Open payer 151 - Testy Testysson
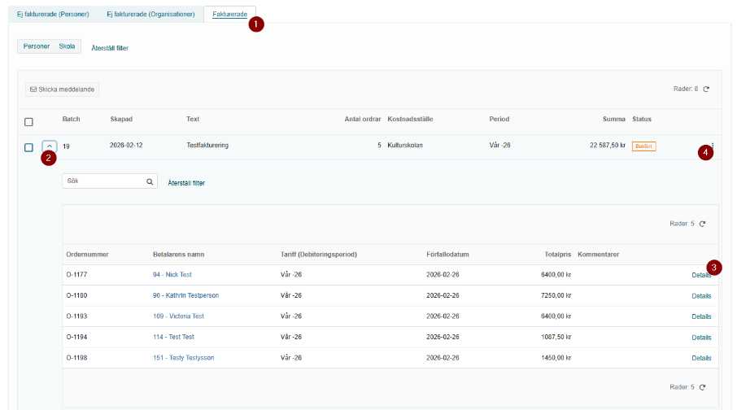This screenshot has width=737, height=410. [x=183, y=358]
